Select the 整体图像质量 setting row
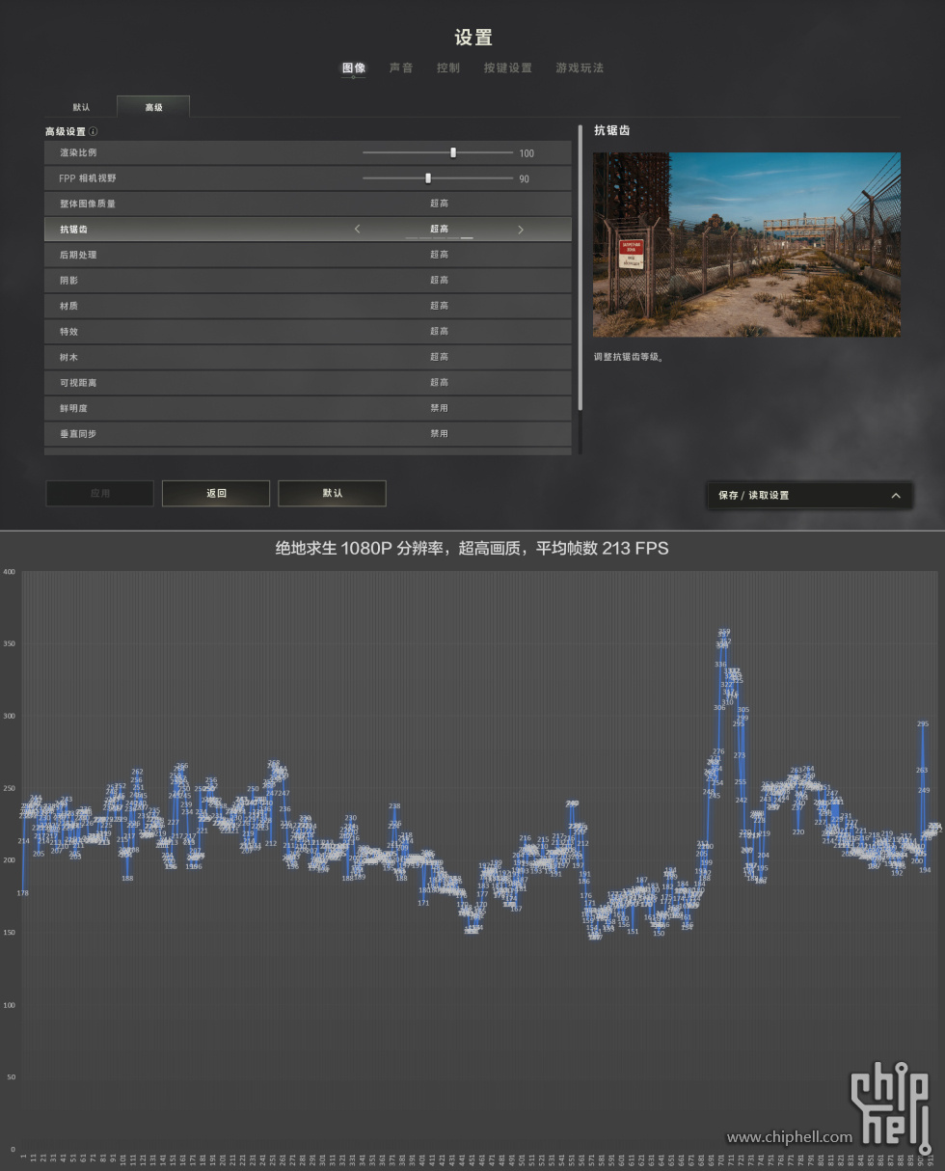The height and width of the screenshot is (1171, 945). click(308, 204)
